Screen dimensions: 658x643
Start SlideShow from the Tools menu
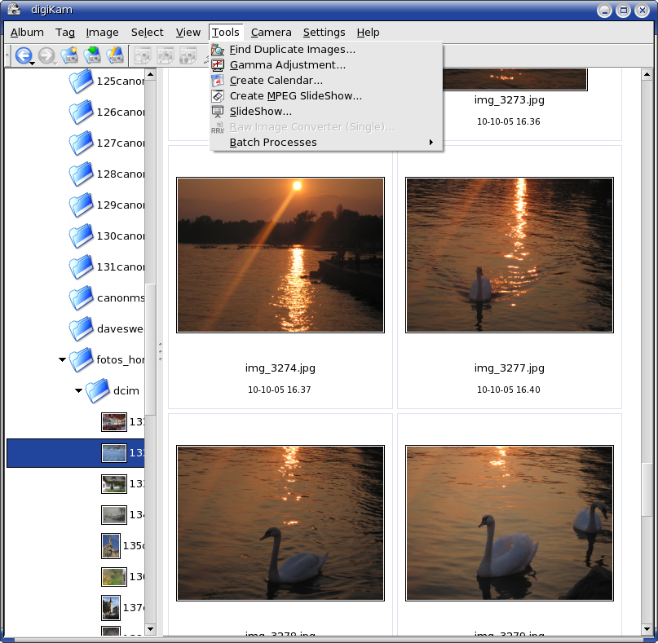326,112
